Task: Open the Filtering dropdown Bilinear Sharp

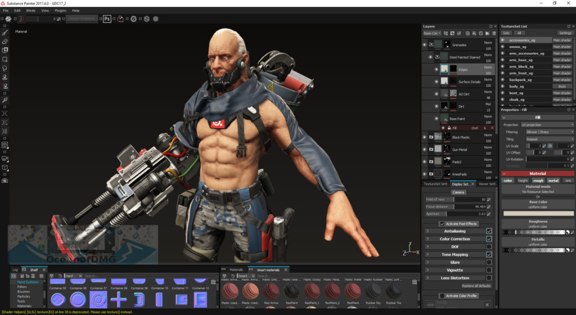Action: [550, 132]
